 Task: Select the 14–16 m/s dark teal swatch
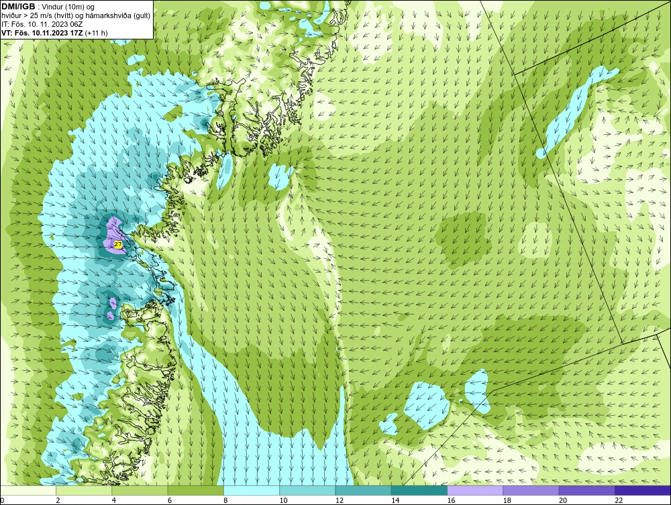pyautogui.click(x=419, y=490)
